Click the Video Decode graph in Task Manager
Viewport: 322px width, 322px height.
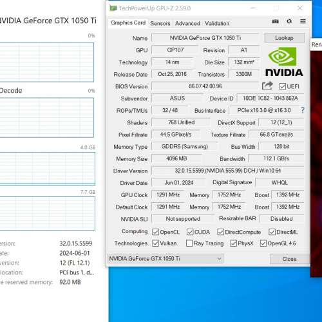47,117
